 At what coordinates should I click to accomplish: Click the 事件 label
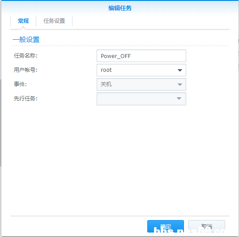tap(20, 84)
